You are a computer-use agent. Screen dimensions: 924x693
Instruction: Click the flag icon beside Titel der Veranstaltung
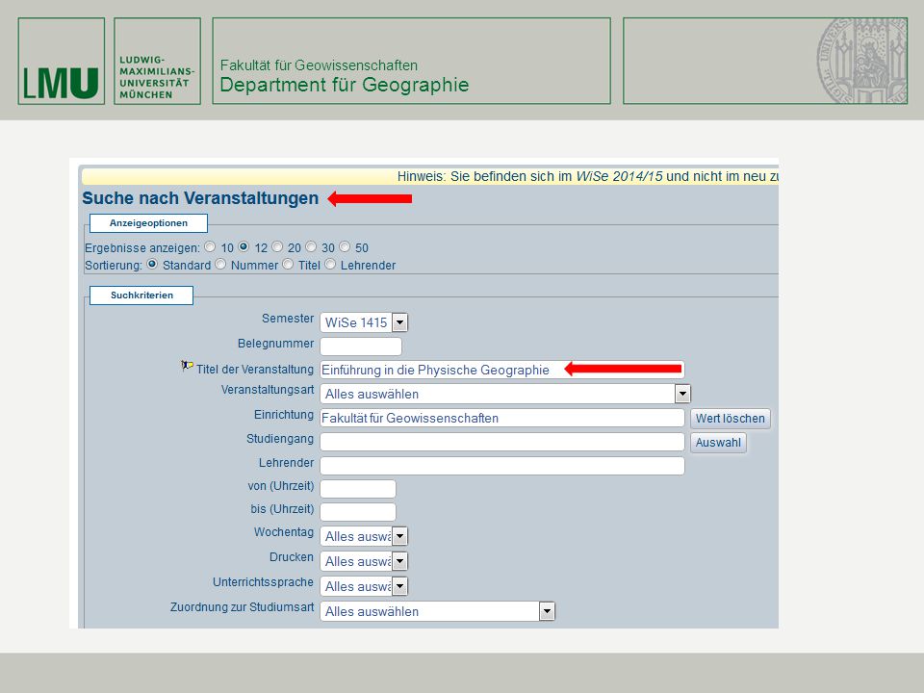coord(188,366)
